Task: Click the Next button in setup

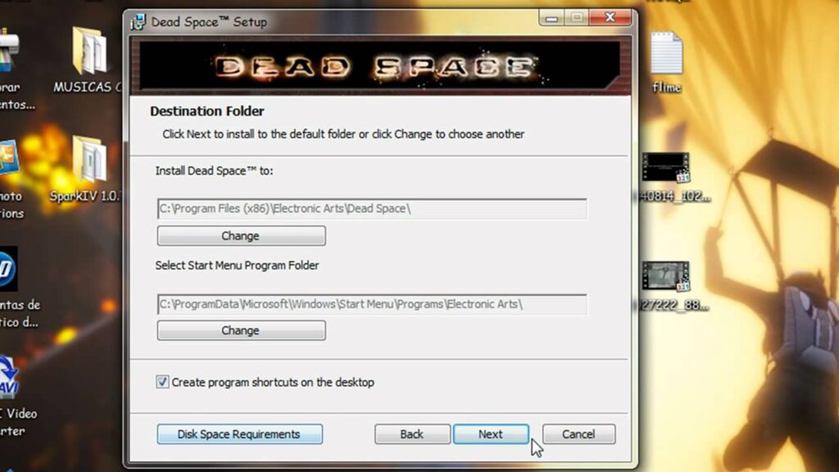Action: click(491, 434)
